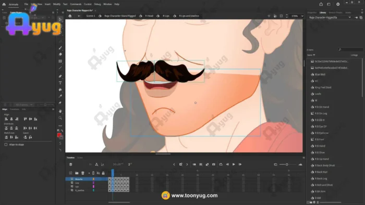Select the Brush tool in Tools panel
The height and width of the screenshot is (205, 365).
[x=60, y=48]
